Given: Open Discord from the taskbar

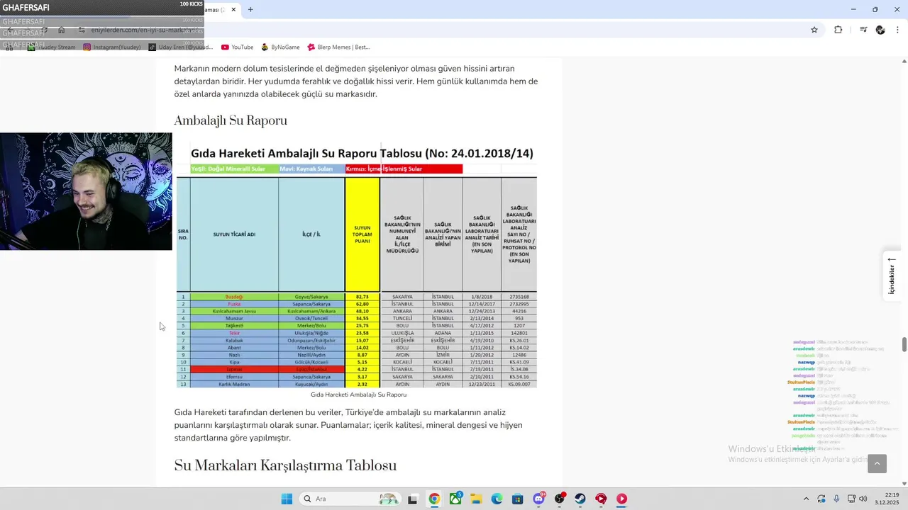Looking at the screenshot, I should 538,499.
